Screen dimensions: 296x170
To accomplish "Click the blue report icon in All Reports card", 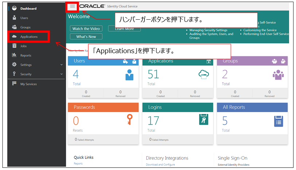I will click(x=279, y=121).
